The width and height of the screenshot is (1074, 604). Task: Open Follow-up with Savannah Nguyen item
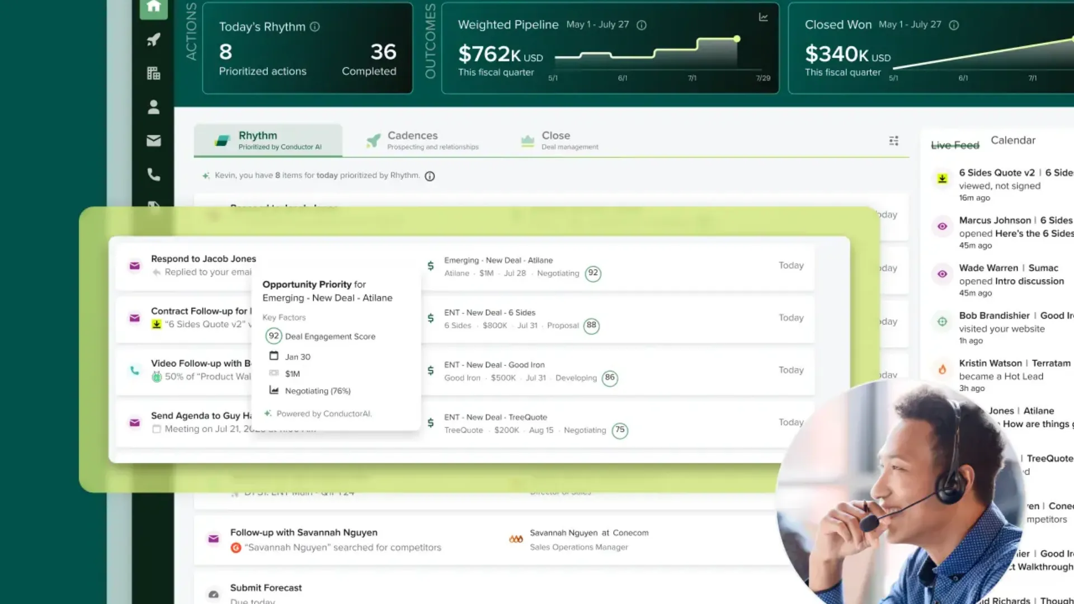coord(303,532)
